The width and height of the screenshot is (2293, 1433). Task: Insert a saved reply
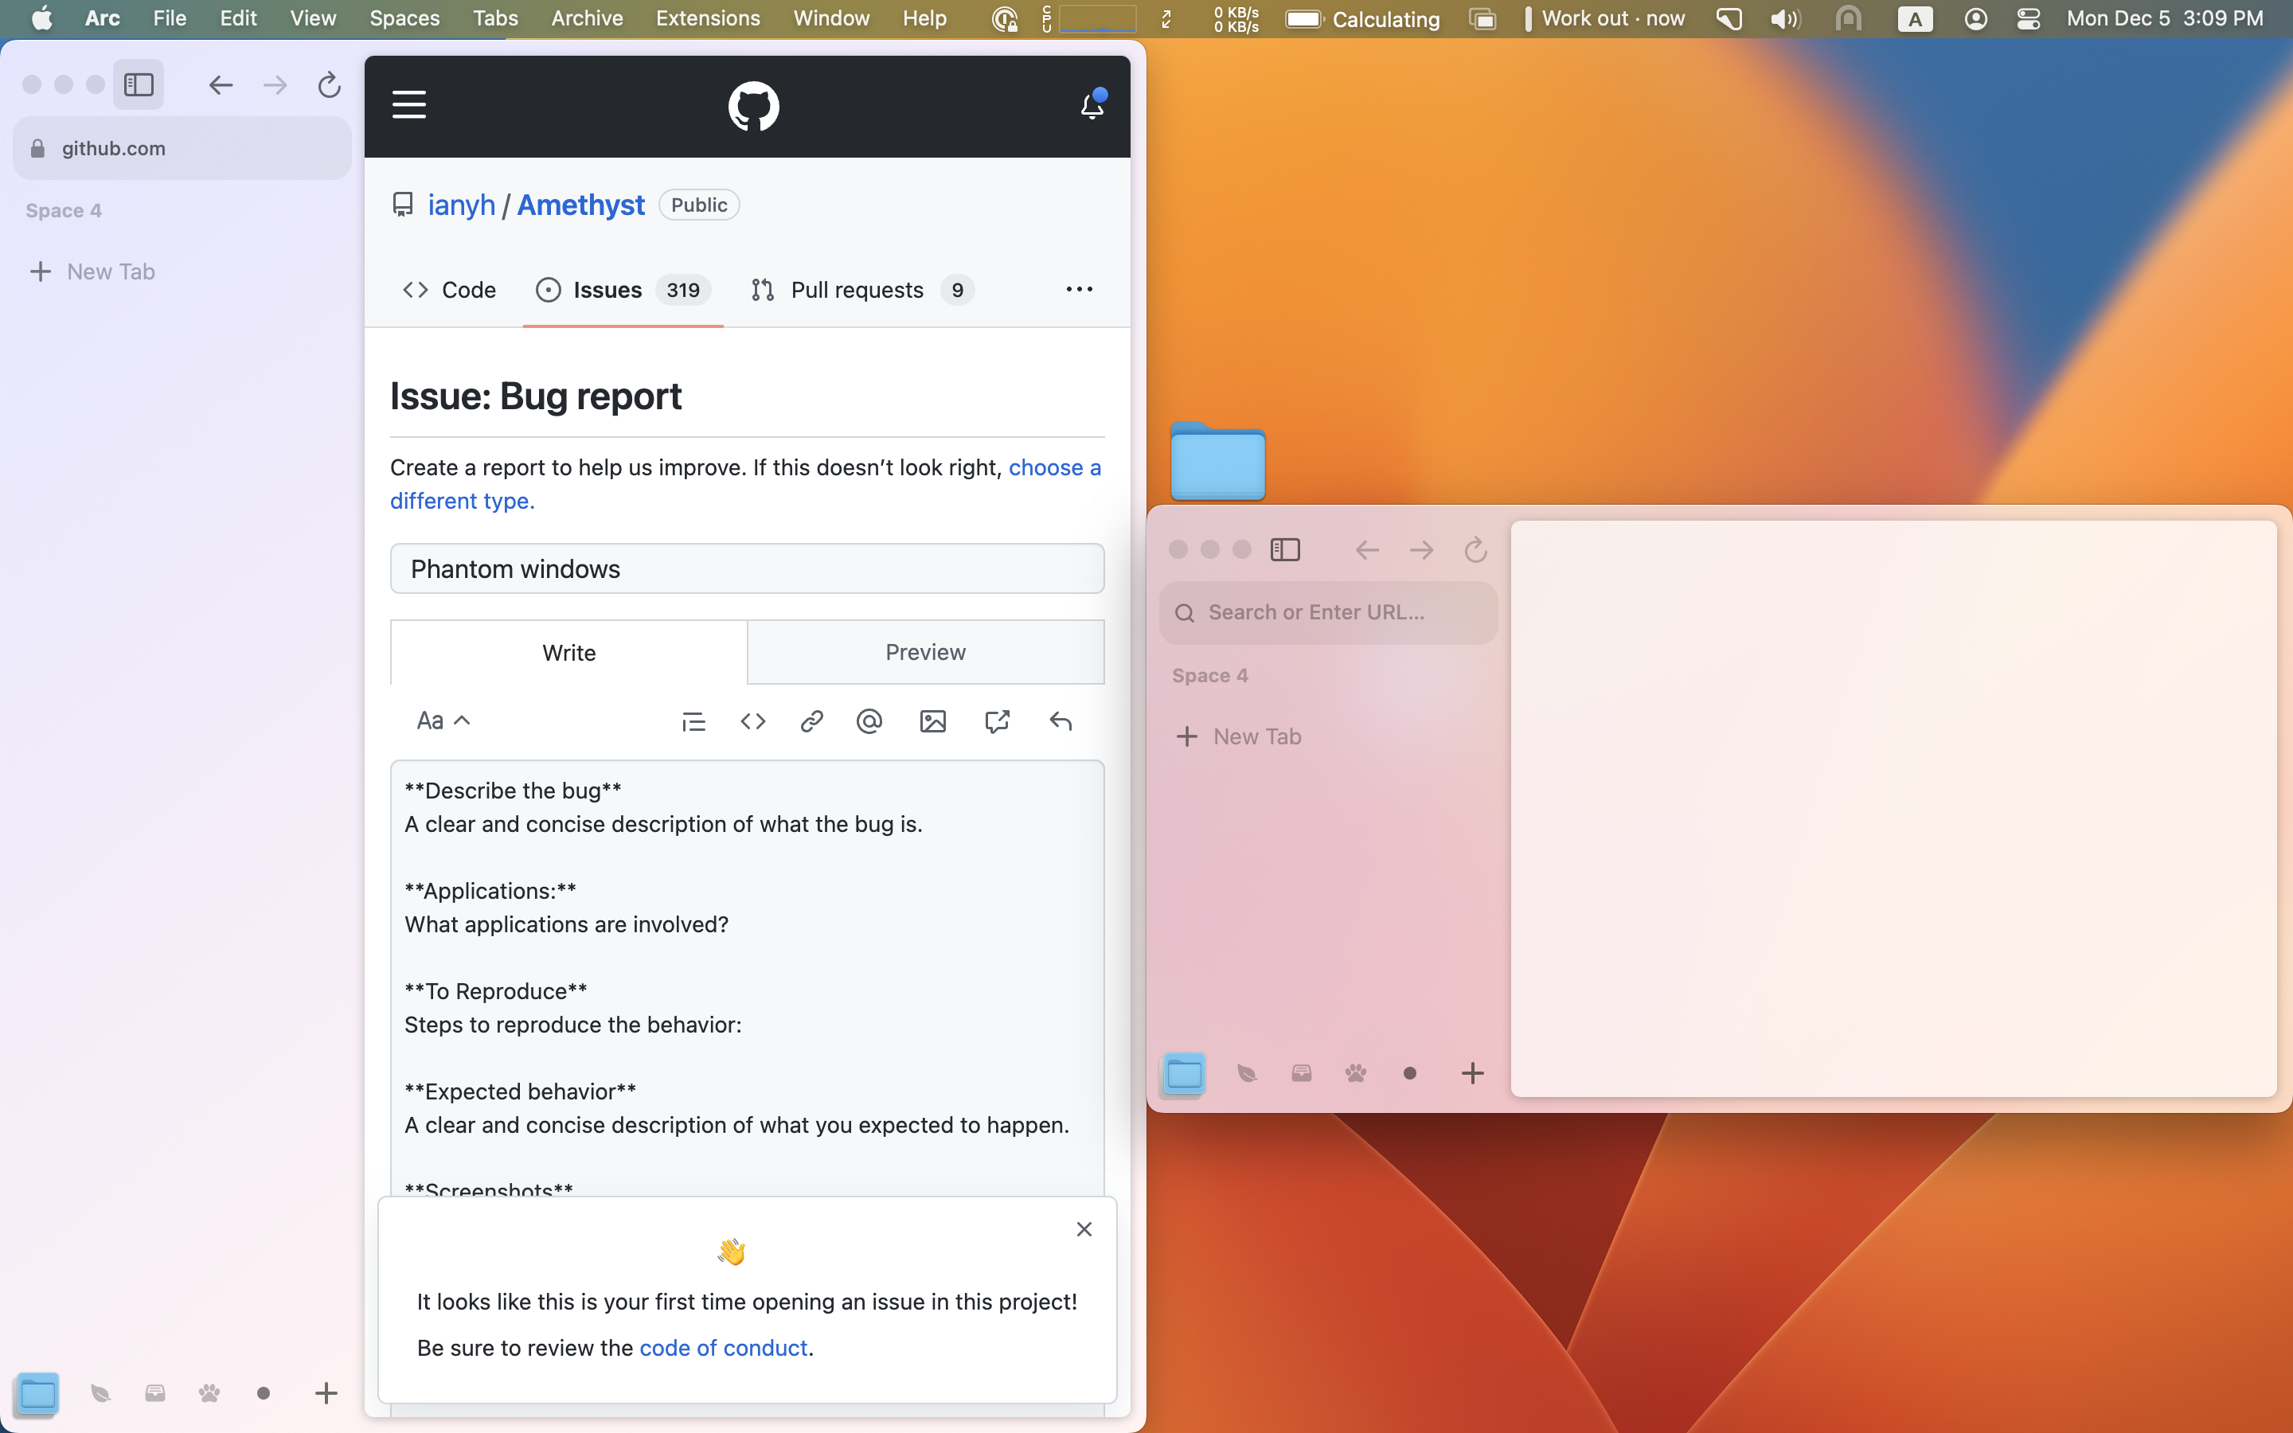(x=1061, y=721)
